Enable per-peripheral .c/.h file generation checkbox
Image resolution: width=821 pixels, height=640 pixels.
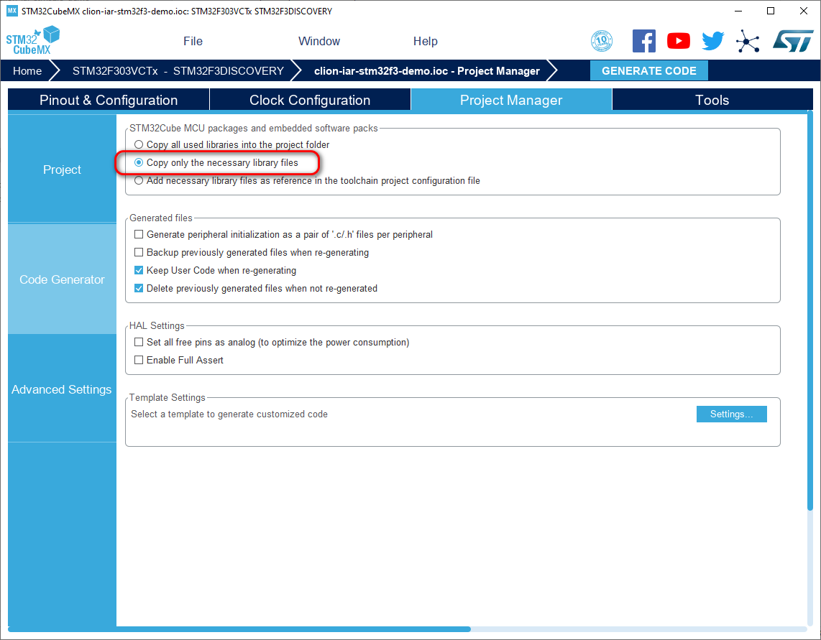click(x=139, y=234)
